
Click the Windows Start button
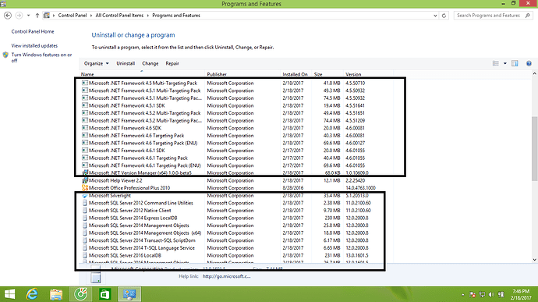[9, 294]
